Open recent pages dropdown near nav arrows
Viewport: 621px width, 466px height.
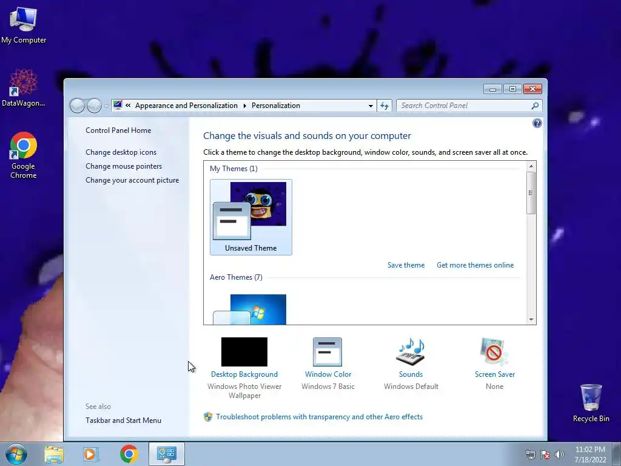tap(106, 106)
